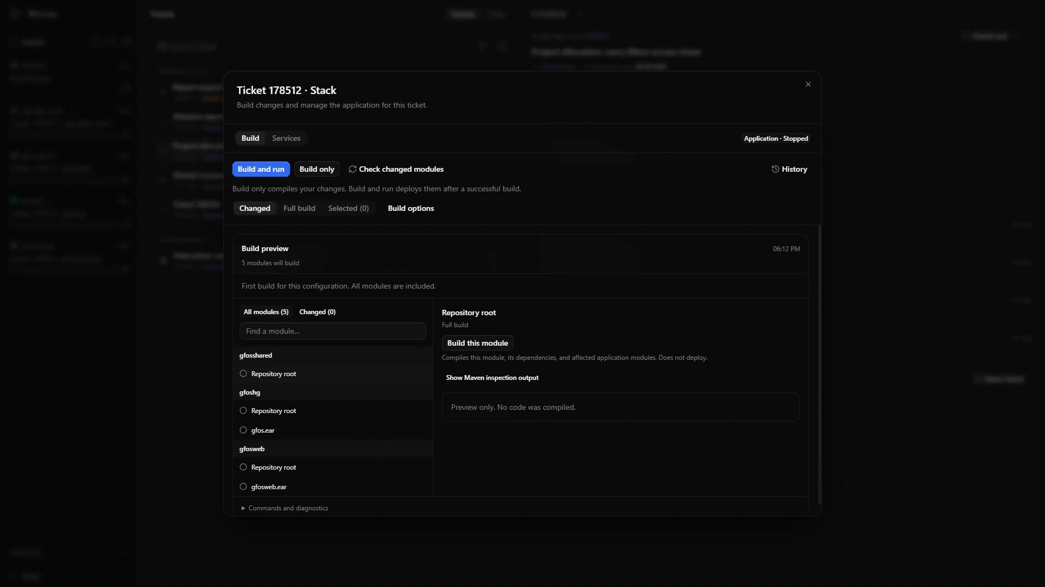Click 'Preview only. No code was compiled.' message
Viewport: 1045px width, 587px height.
pyautogui.click(x=513, y=408)
